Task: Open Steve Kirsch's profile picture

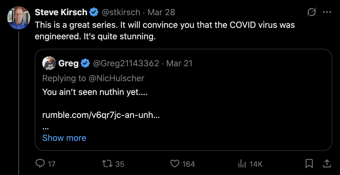Action: [x=19, y=18]
